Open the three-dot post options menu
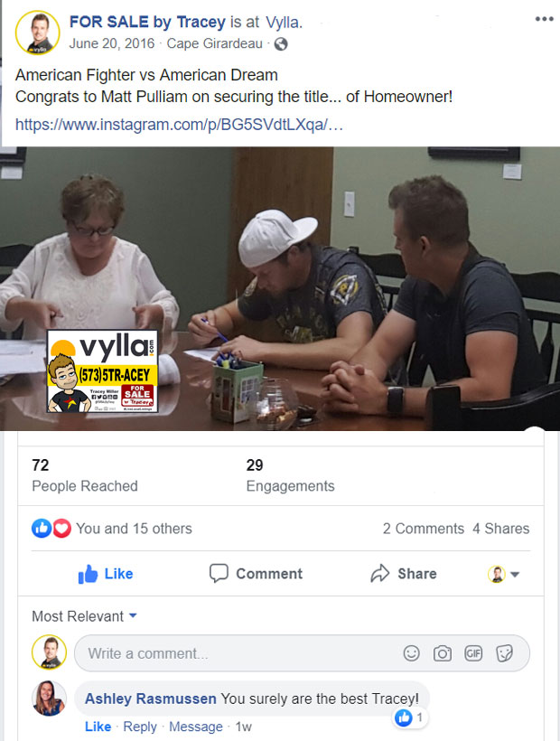560x741 pixels. point(544,19)
